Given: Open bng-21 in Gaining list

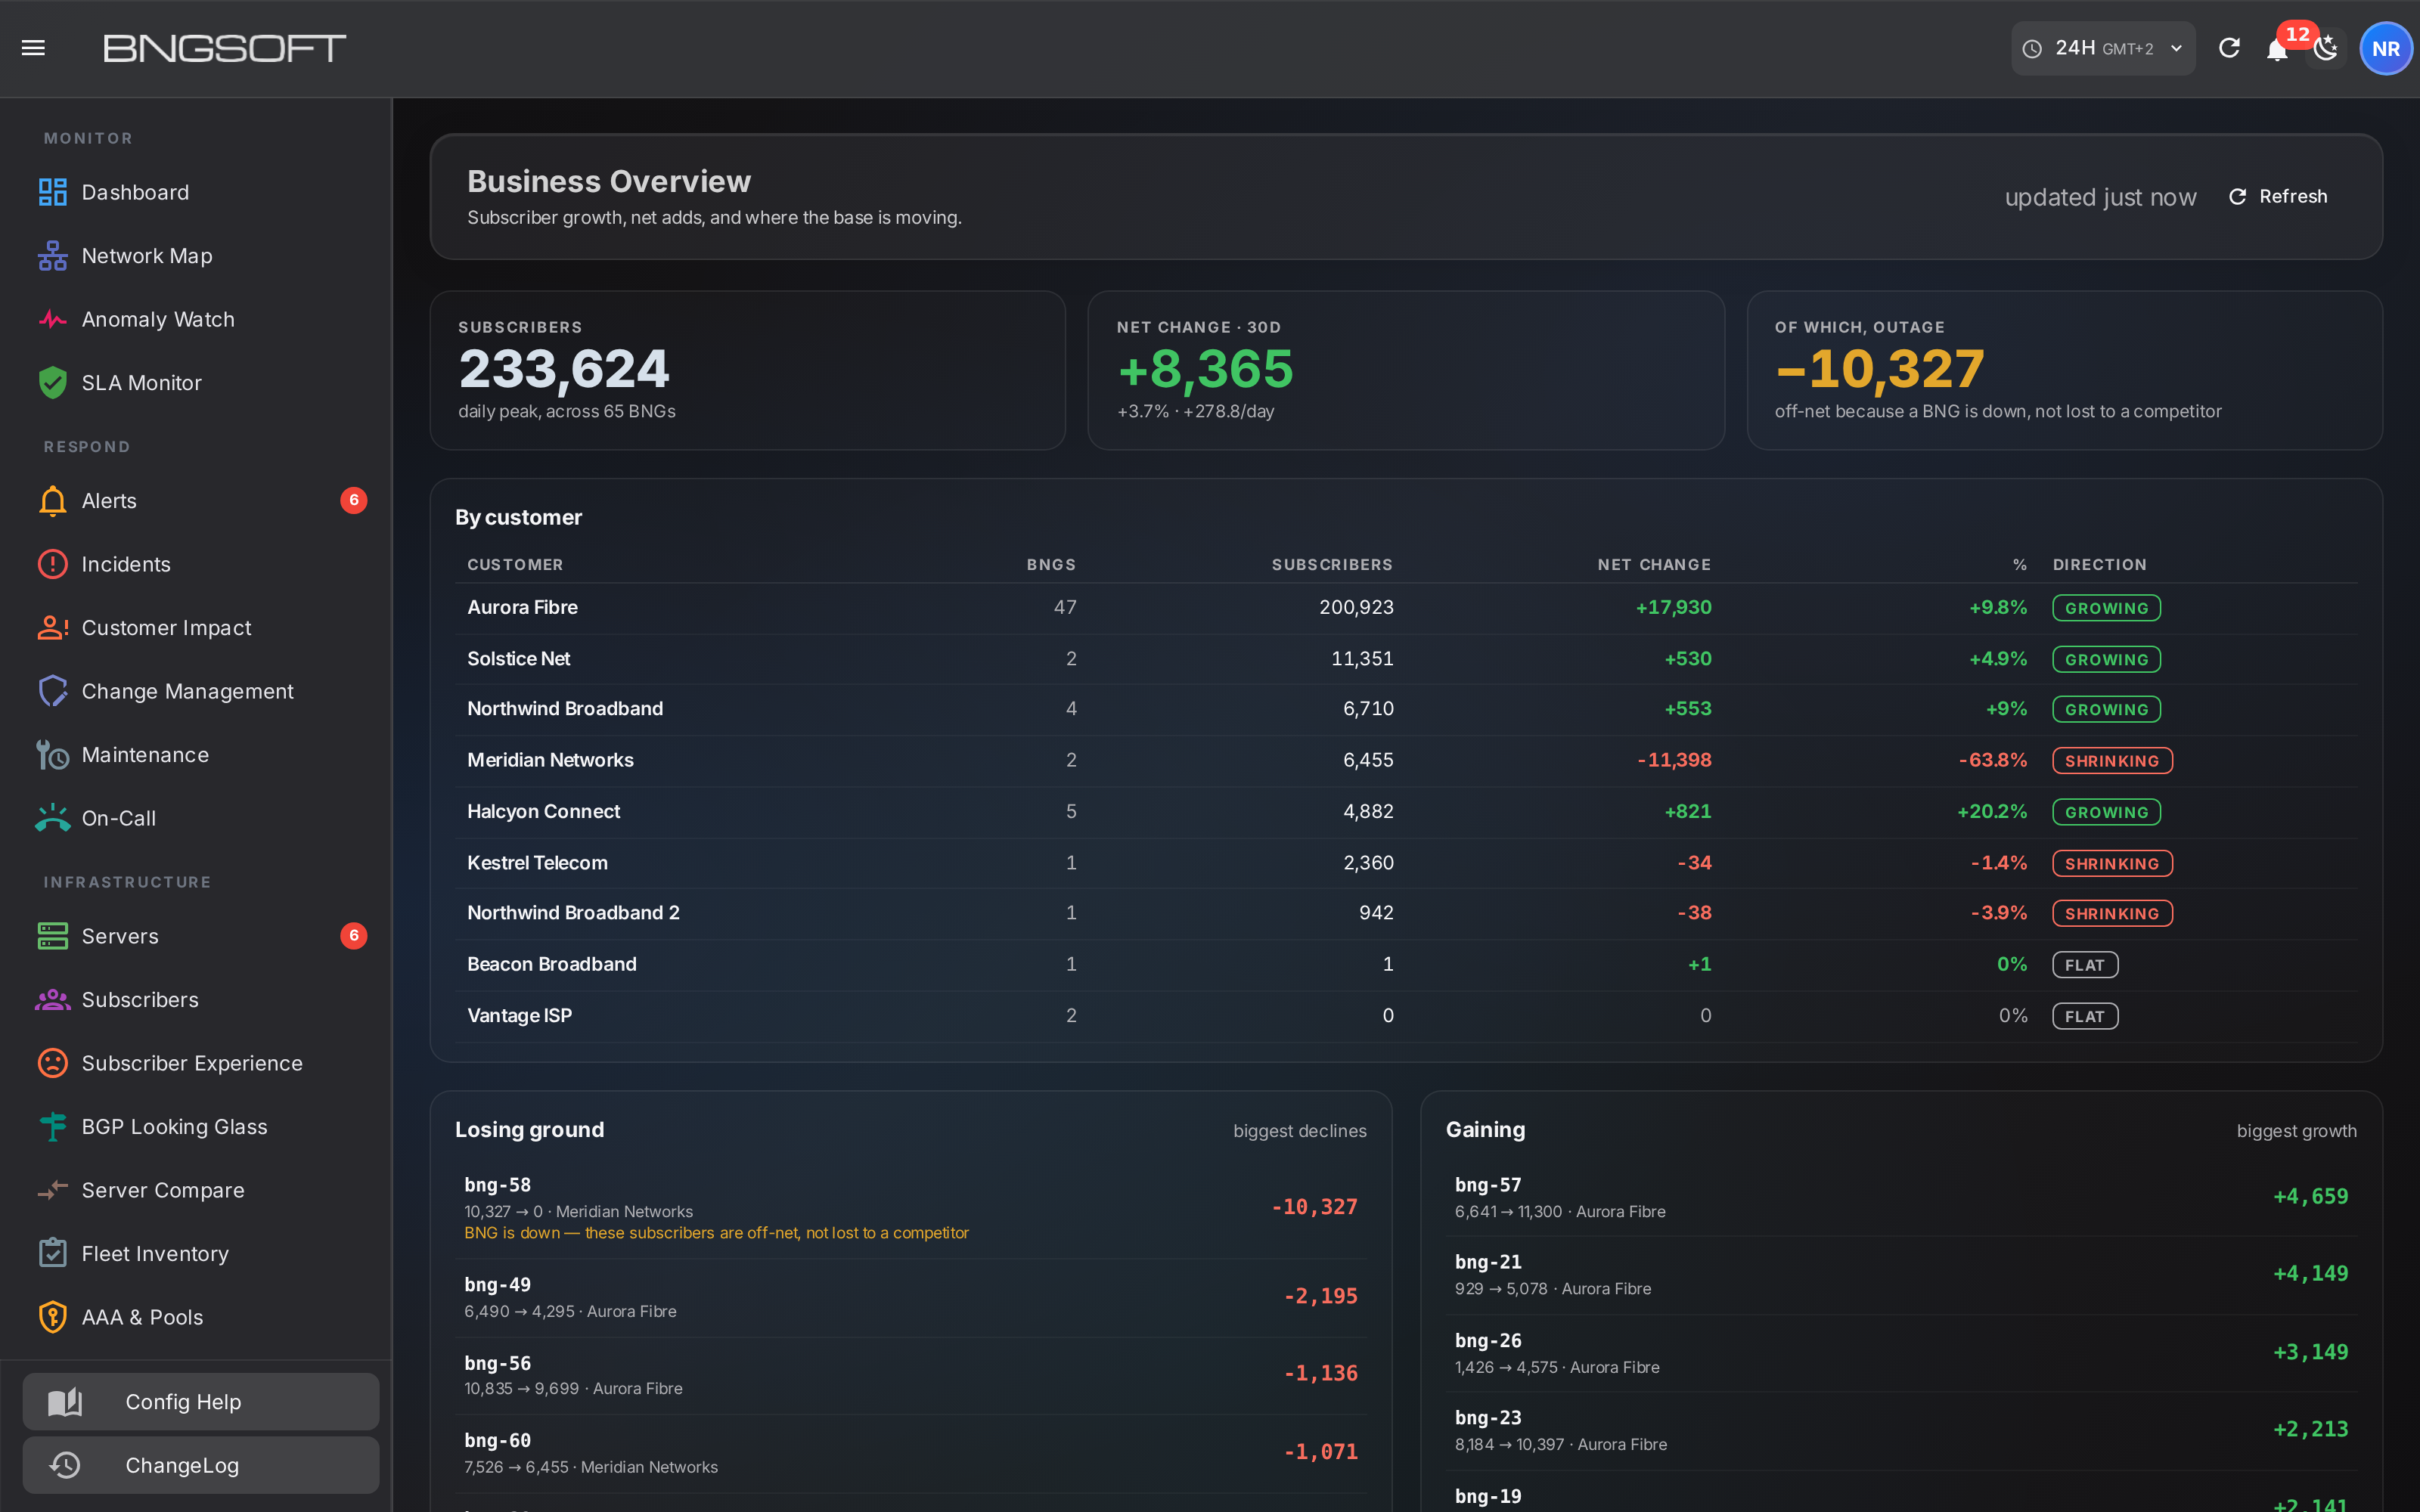Looking at the screenshot, I should click(x=1901, y=1275).
